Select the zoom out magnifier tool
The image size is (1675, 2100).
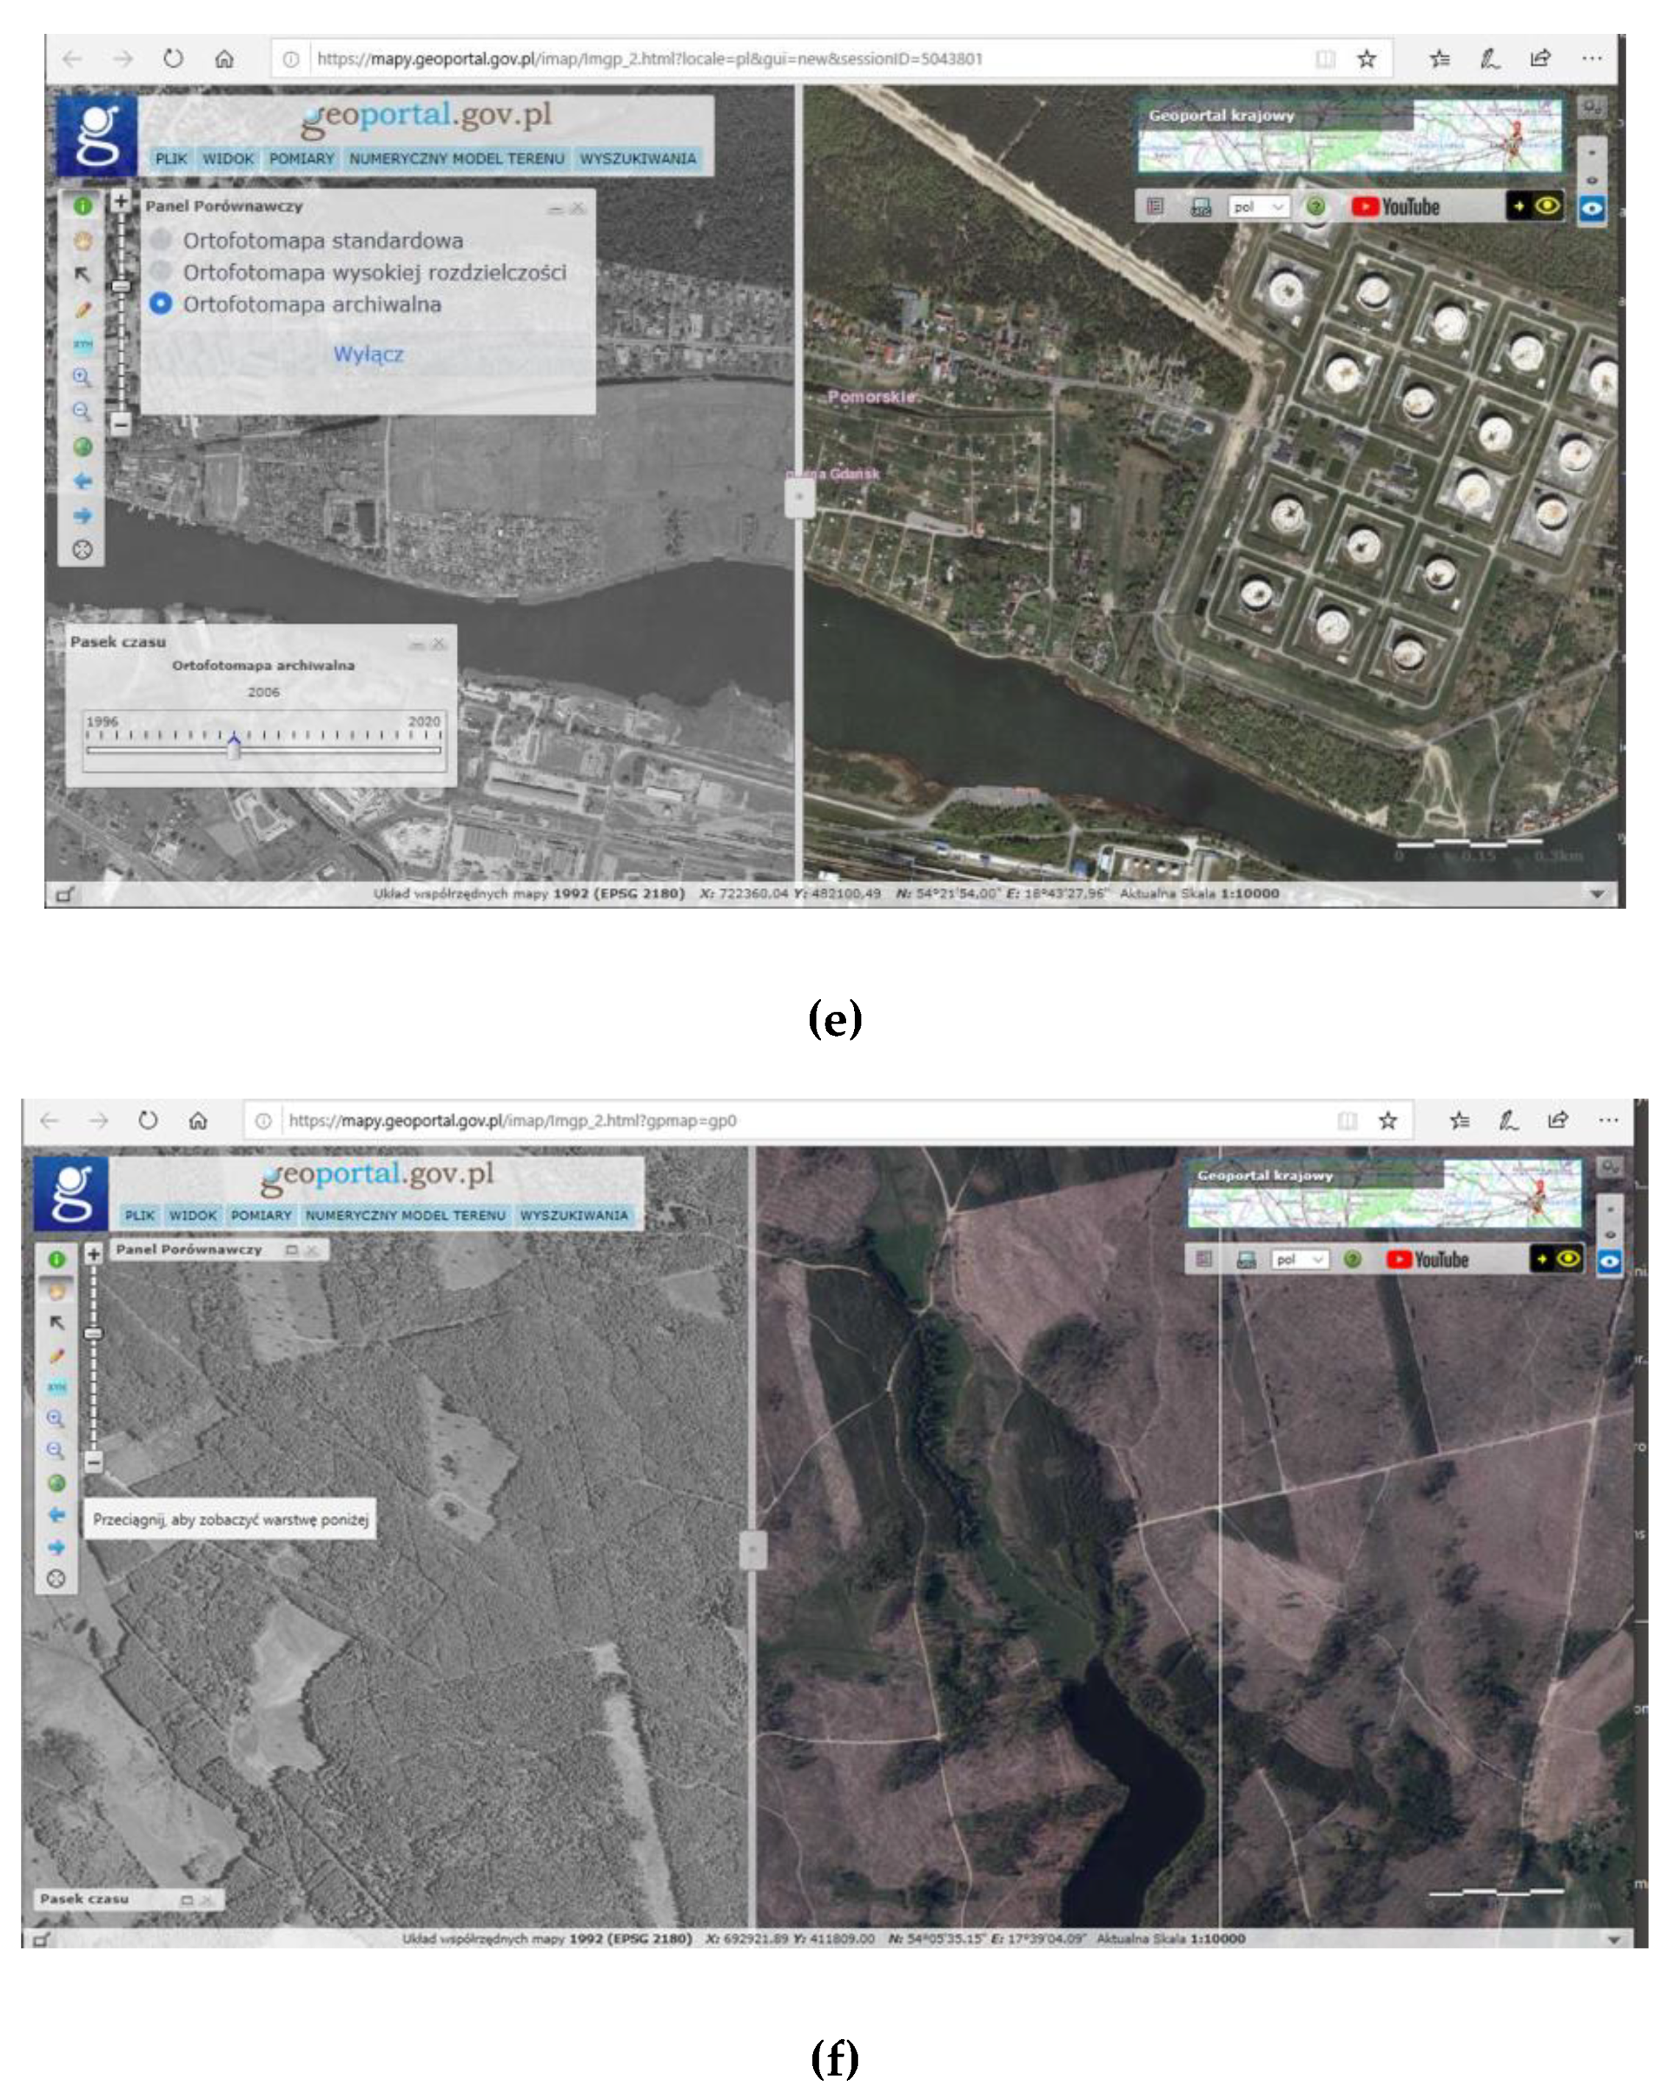tap(83, 409)
